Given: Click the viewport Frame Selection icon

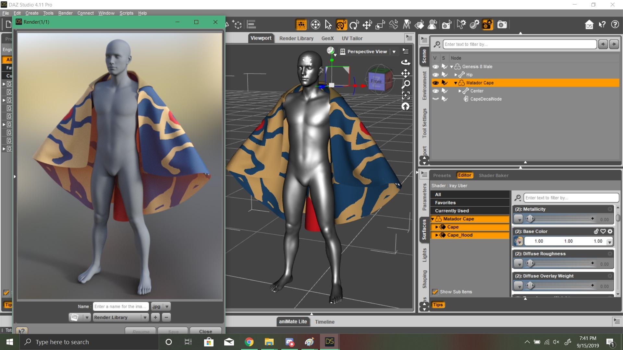Looking at the screenshot, I should [x=406, y=95].
